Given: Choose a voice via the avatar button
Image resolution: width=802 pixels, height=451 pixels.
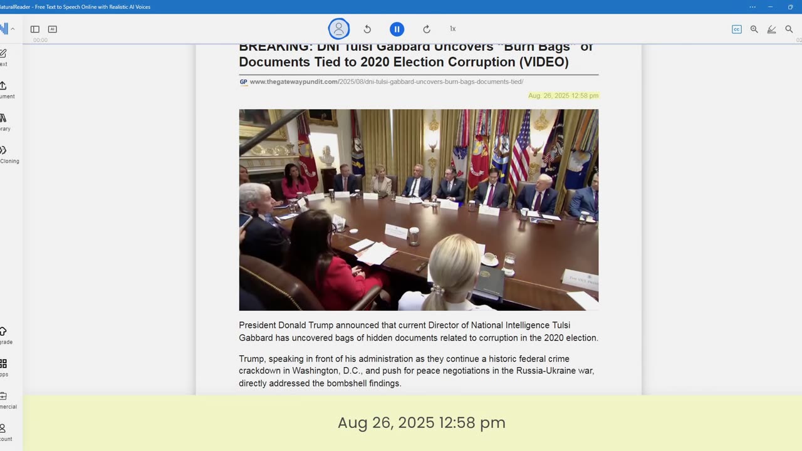Looking at the screenshot, I should pyautogui.click(x=339, y=29).
